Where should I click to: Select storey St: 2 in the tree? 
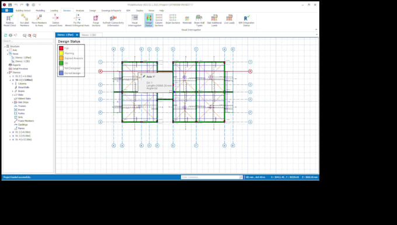tap(22, 132)
